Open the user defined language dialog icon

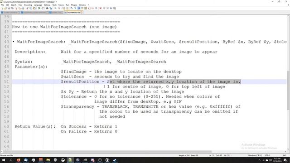tap(82, 8)
